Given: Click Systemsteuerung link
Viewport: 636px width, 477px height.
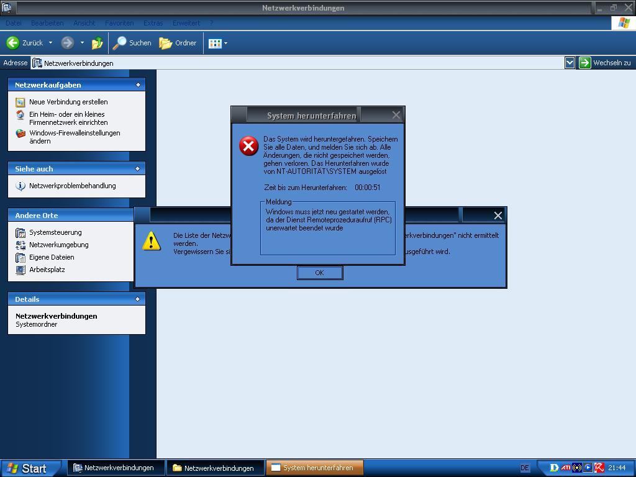Looking at the screenshot, I should pyautogui.click(x=55, y=232).
